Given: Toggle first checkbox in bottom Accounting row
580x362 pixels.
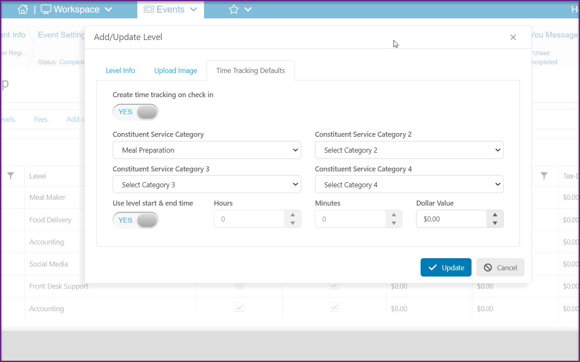Looking at the screenshot, I should coord(240,308).
